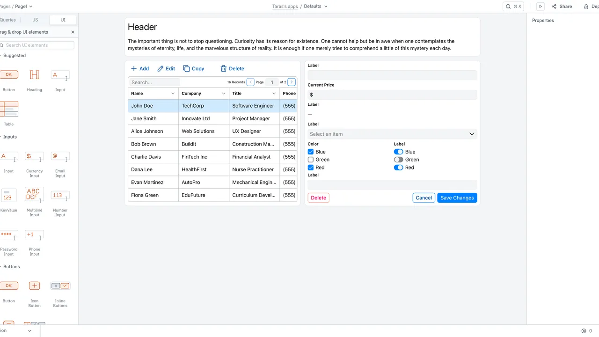
Task: Select the Icon Button widget
Action: pyautogui.click(x=34, y=286)
